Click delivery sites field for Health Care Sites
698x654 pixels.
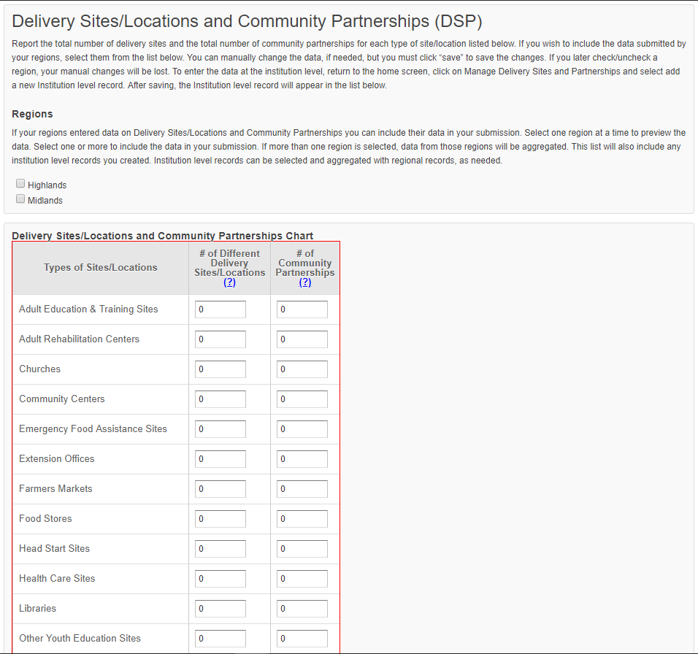[220, 579]
